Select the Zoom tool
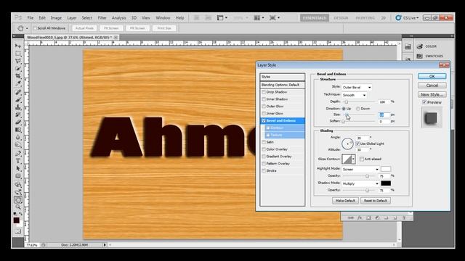465x261 pixels. tap(18, 207)
